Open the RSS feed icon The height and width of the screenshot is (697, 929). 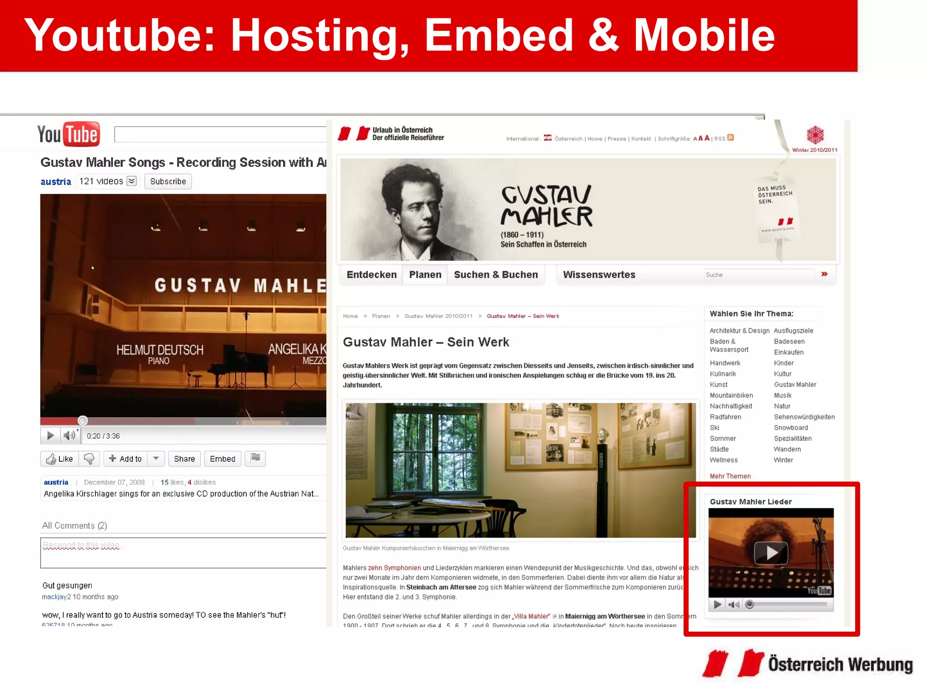click(730, 137)
